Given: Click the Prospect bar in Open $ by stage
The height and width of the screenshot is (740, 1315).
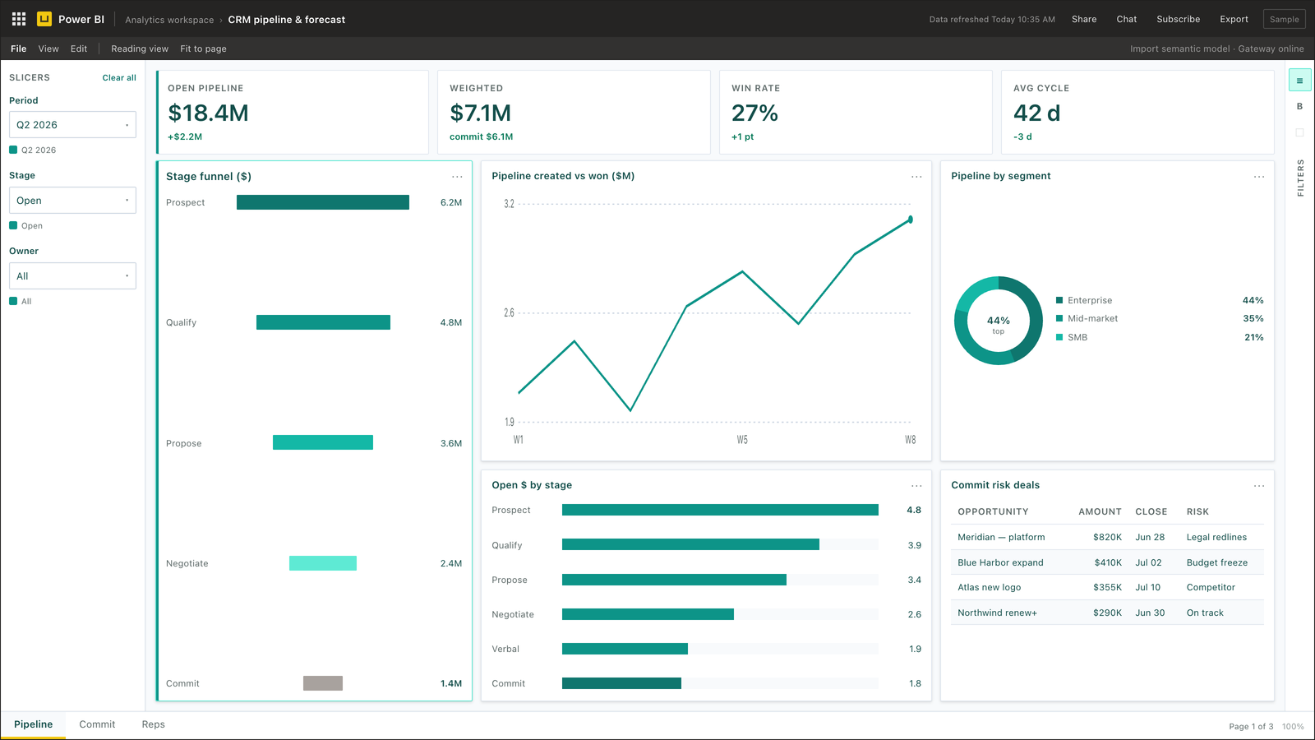Looking at the screenshot, I should 720,510.
